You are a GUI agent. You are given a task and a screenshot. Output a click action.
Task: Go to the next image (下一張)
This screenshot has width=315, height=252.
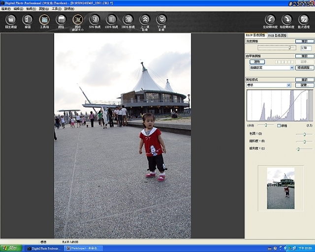point(162,20)
